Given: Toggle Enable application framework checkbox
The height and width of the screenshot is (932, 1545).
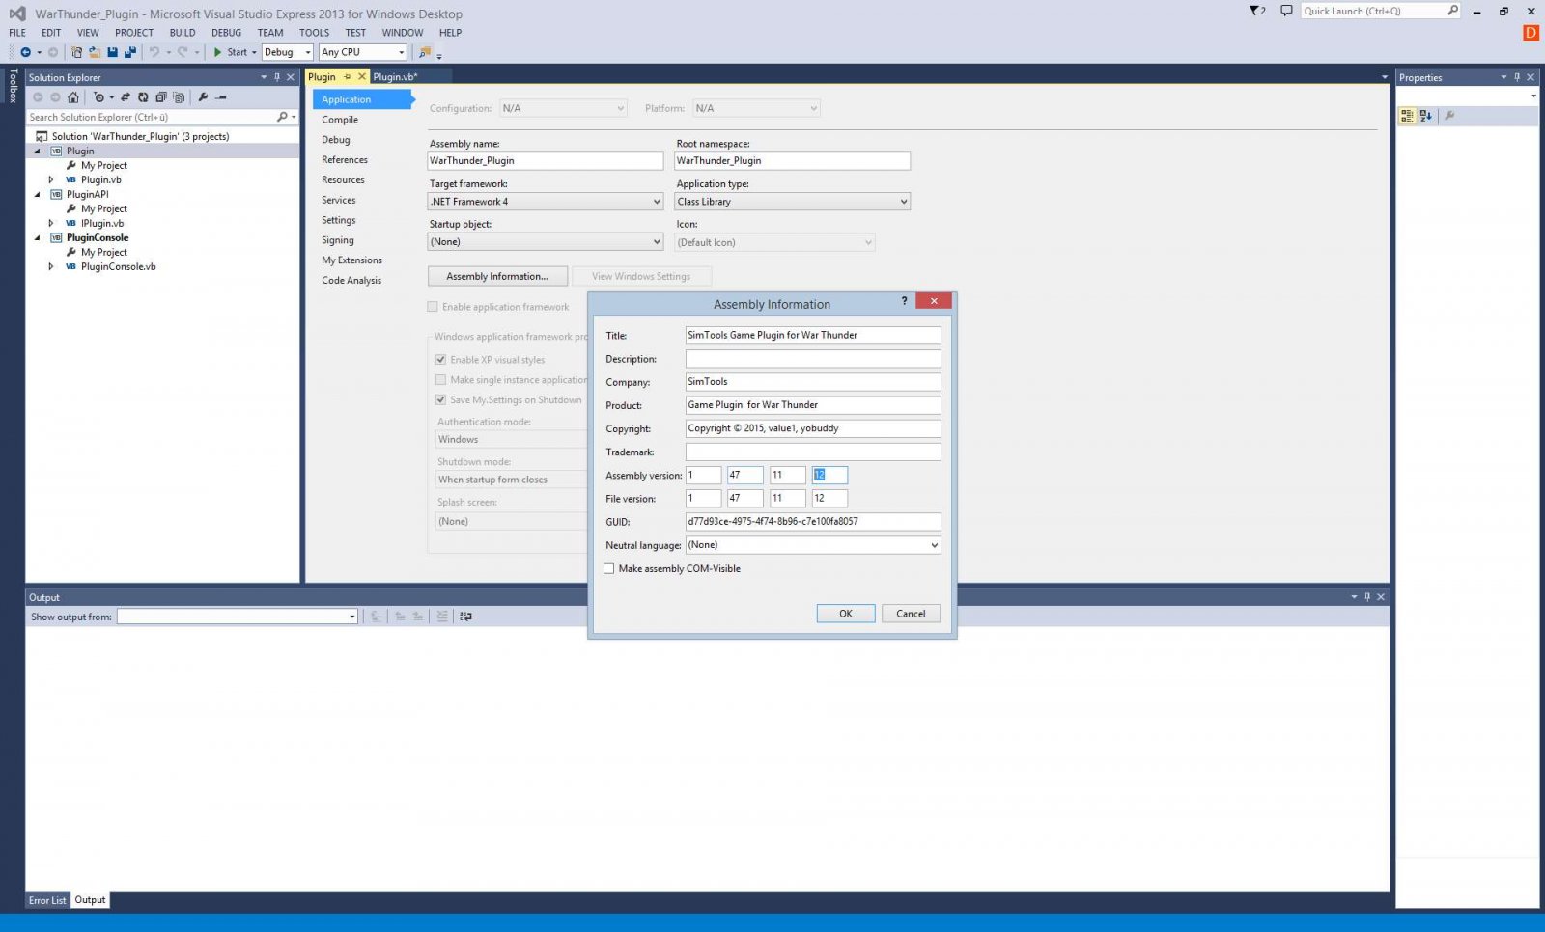Looking at the screenshot, I should [433, 307].
